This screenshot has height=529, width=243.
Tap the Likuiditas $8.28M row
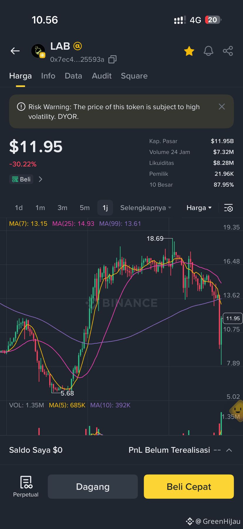click(x=191, y=163)
